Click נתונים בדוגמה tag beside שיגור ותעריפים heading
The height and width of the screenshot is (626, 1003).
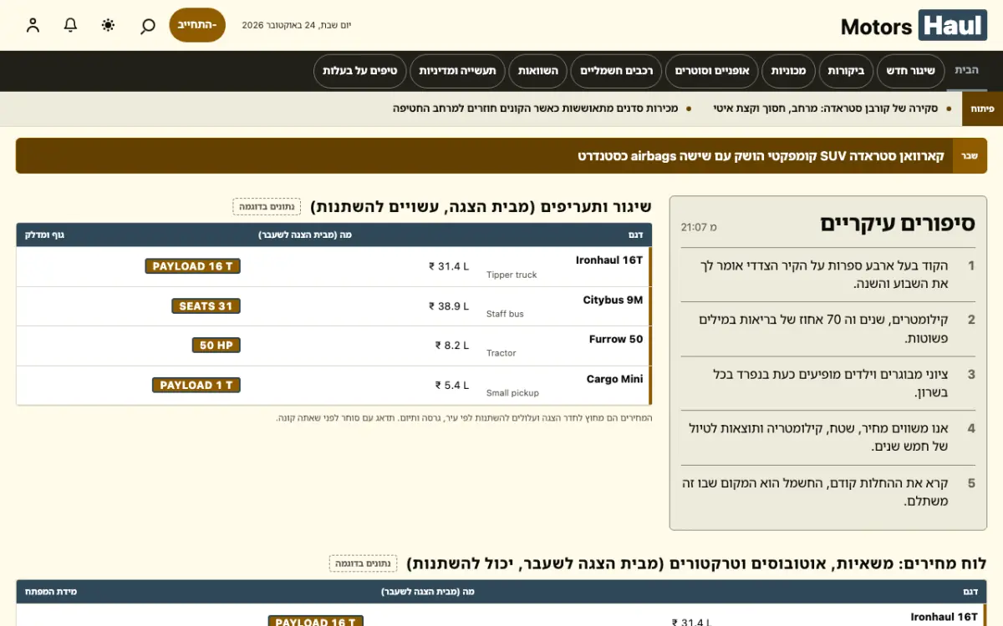(267, 206)
